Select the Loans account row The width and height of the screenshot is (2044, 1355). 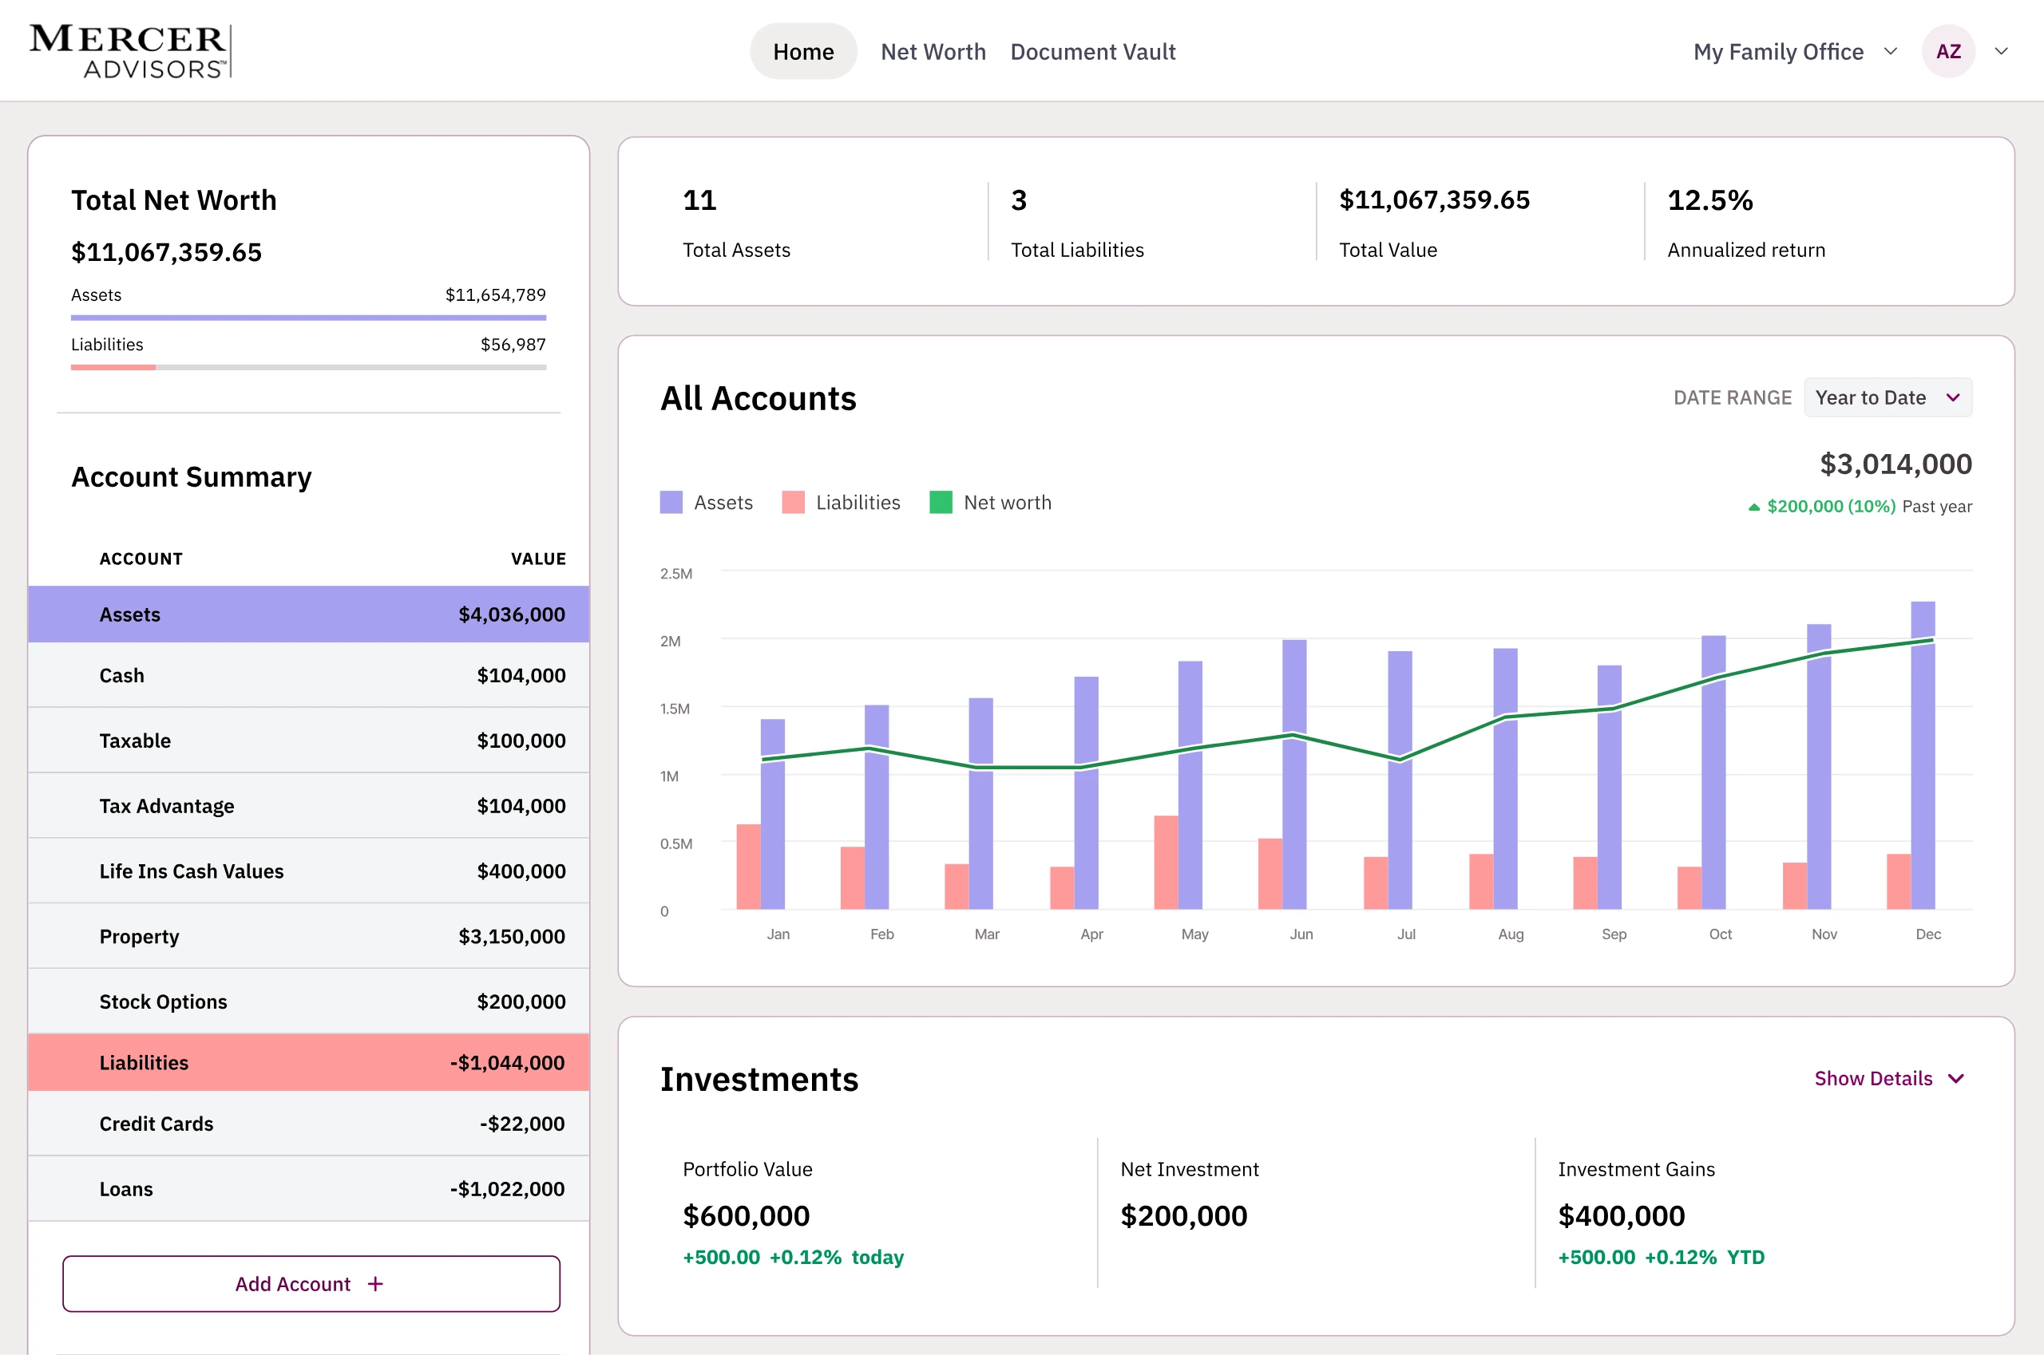pos(309,1189)
